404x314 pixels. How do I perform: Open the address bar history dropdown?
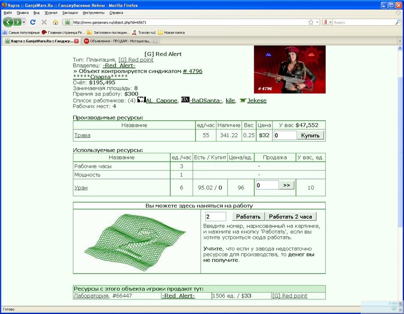click(x=317, y=23)
